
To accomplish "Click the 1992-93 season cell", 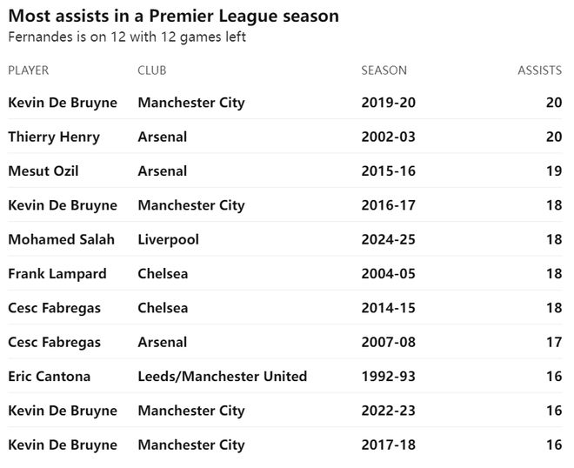I will click(x=388, y=377).
